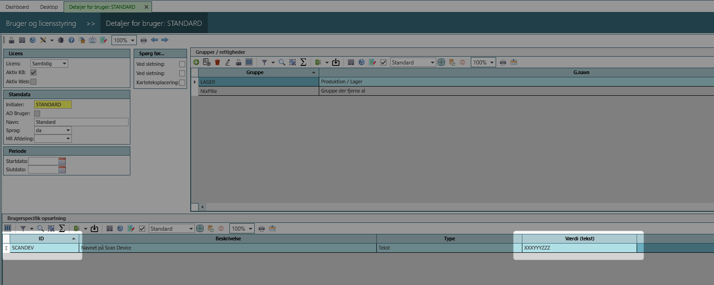Click the sum sigma icon in Grupper toolbar
Image resolution: width=714 pixels, height=285 pixels.
(x=303, y=62)
